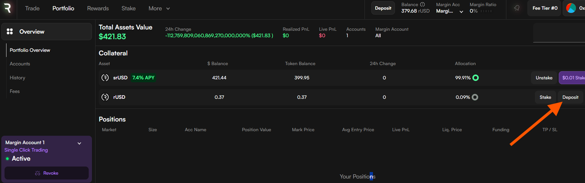Click Deposit in the rUSD row
Image resolution: width=585 pixels, height=183 pixels.
tap(570, 97)
